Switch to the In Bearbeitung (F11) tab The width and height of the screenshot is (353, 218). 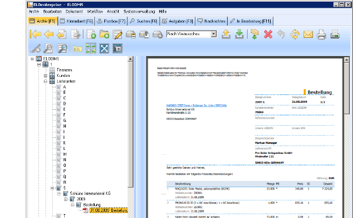point(251,21)
